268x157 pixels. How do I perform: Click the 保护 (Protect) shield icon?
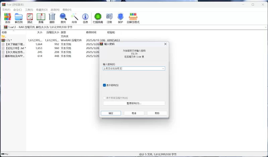click(120, 17)
